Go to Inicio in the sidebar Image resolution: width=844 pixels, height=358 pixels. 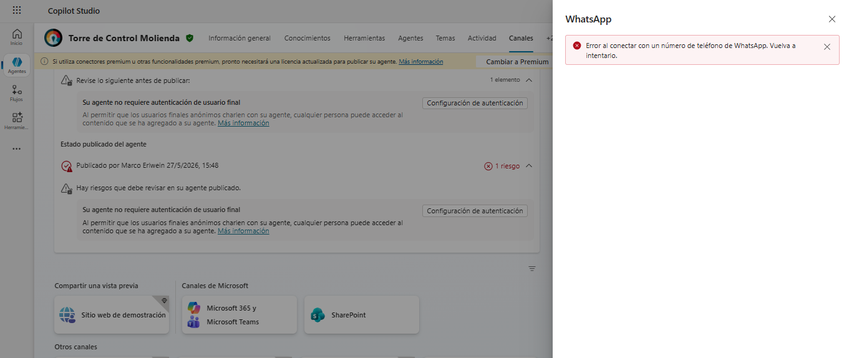(x=17, y=37)
